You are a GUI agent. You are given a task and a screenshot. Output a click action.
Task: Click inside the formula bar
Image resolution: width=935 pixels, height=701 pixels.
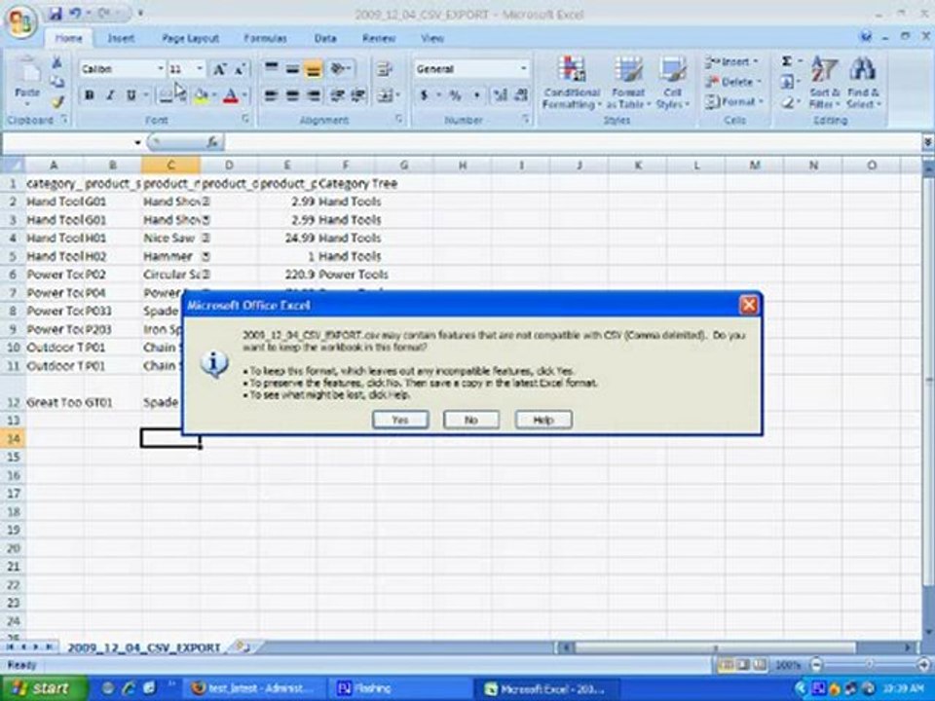[x=573, y=142]
